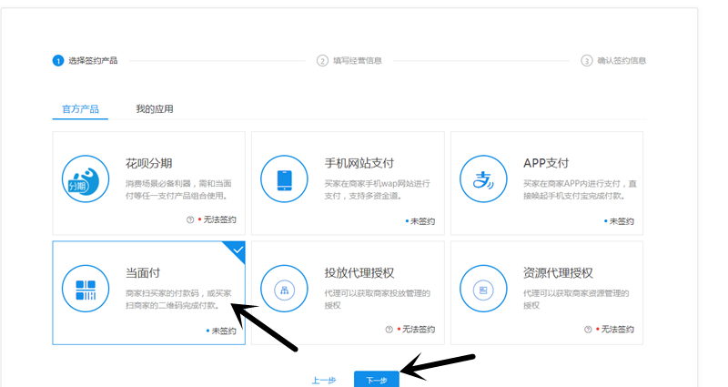Image resolution: width=728 pixels, height=387 pixels.
Task: Click the 花呗分期 product icon
Action: pos(86,178)
